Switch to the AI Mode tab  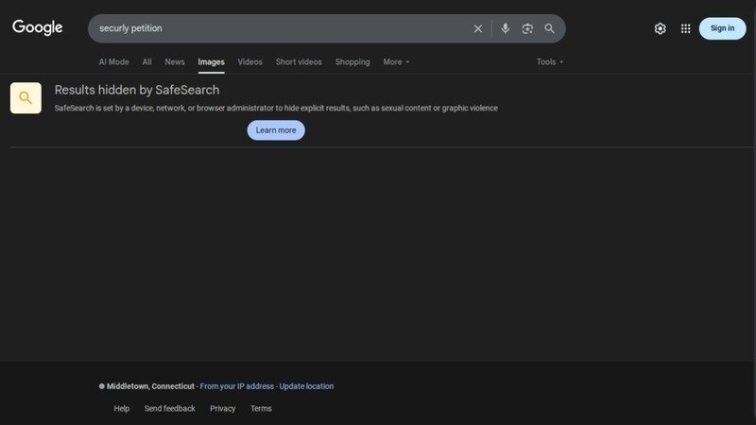113,62
